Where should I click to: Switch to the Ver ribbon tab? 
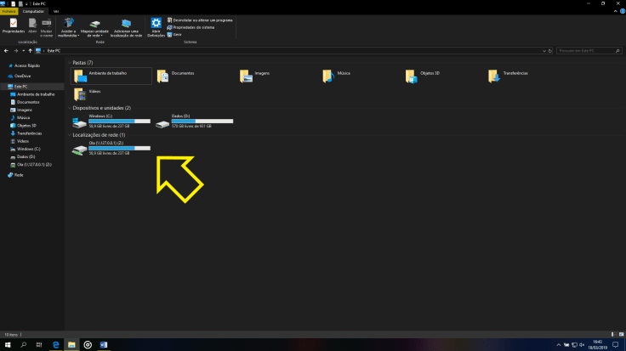[56, 11]
